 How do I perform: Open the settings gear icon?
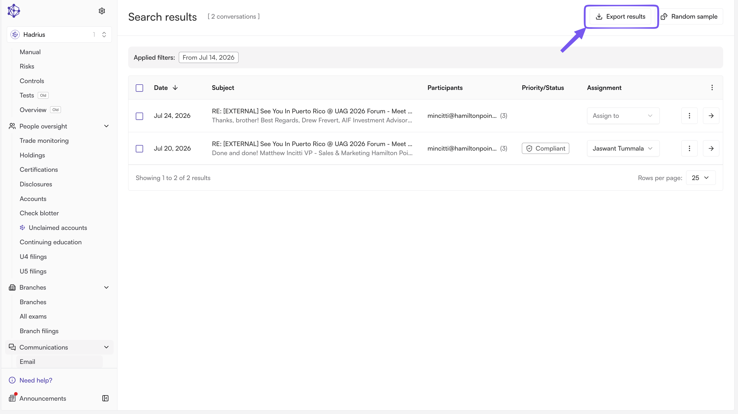pyautogui.click(x=102, y=11)
